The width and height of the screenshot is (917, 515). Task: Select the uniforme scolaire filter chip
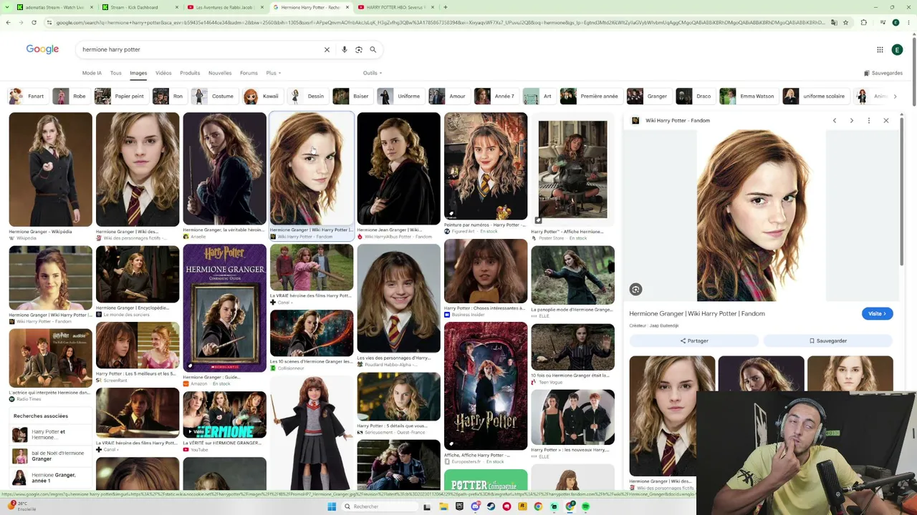815,96
